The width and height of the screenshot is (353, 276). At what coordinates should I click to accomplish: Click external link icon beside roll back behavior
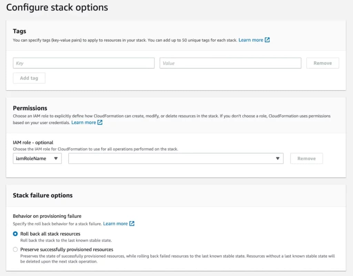tap(132, 224)
